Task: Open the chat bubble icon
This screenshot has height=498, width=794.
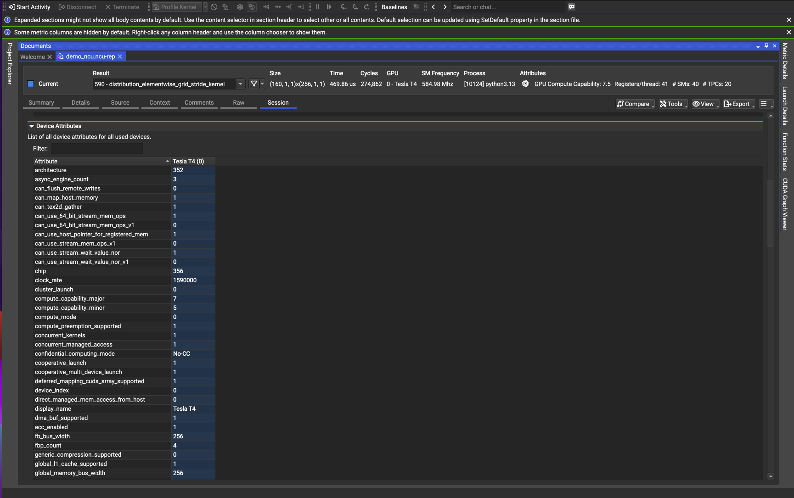Action: click(571, 7)
